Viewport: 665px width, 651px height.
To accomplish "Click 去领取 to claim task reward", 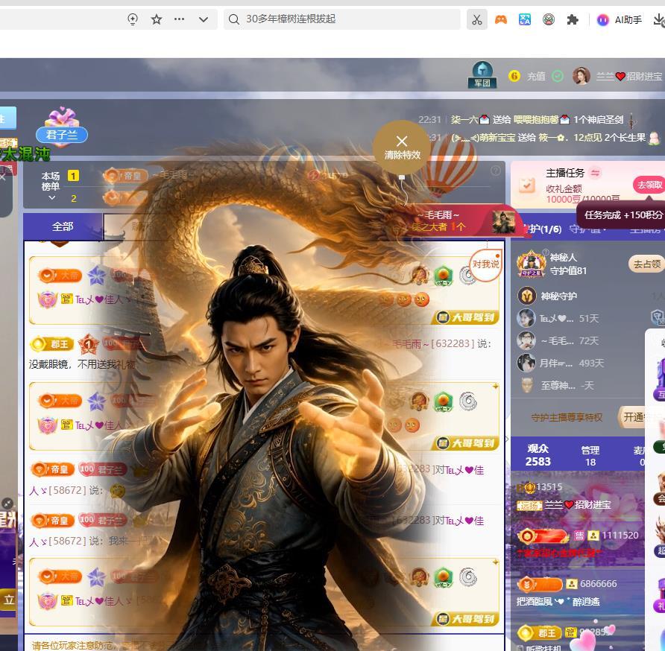I will (649, 185).
